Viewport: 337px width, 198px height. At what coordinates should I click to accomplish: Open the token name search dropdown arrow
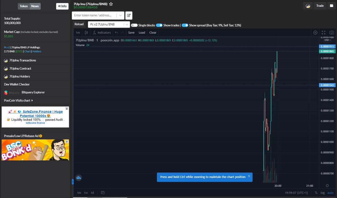point(120,15)
